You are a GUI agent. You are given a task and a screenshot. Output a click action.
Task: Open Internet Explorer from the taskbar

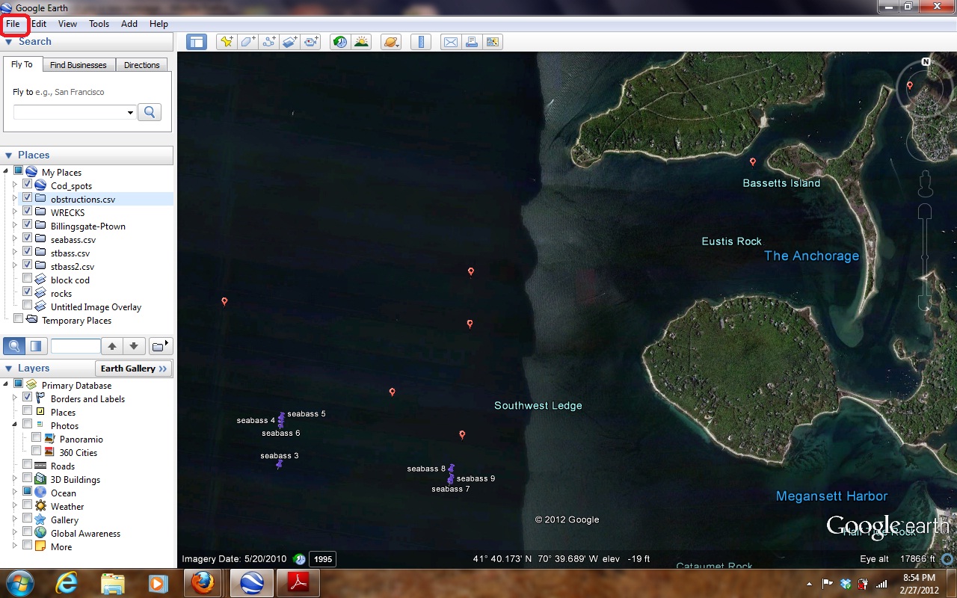pos(67,583)
